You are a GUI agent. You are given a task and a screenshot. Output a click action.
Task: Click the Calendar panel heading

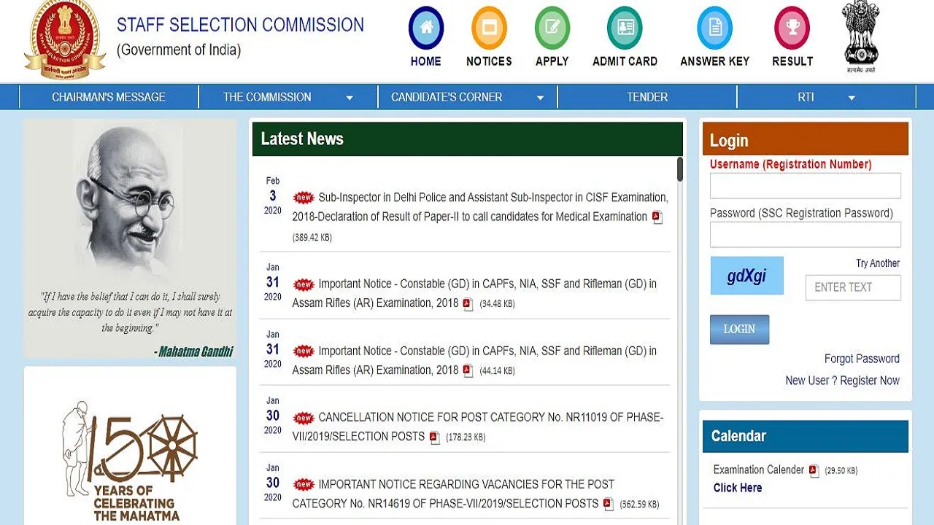click(x=738, y=436)
